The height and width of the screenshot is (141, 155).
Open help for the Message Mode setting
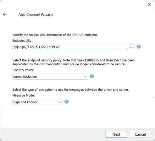click(x=66, y=102)
